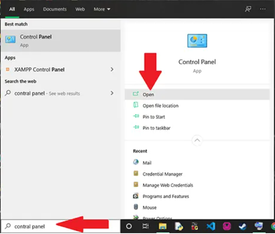The width and height of the screenshot is (275, 234).
Task: Click Open file location
Action: (x=197, y=106)
